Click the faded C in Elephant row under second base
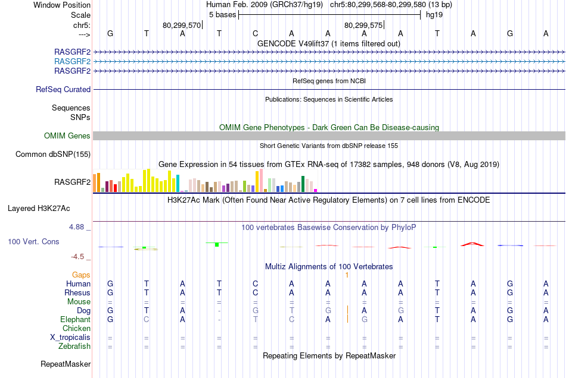566x378 pixels. [146, 319]
